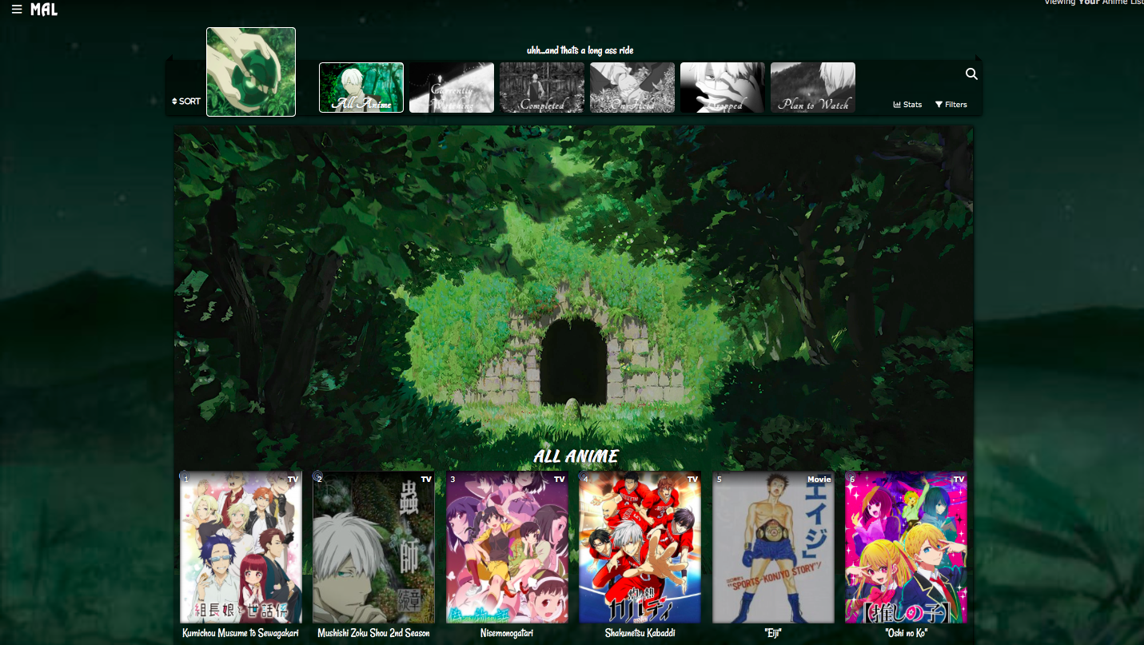Open the "Oshi no Ko" cover image
The height and width of the screenshot is (645, 1144).
906,547
